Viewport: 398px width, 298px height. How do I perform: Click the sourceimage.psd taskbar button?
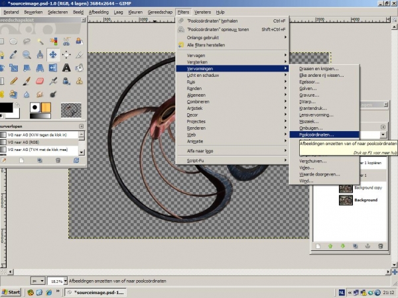coord(96,292)
